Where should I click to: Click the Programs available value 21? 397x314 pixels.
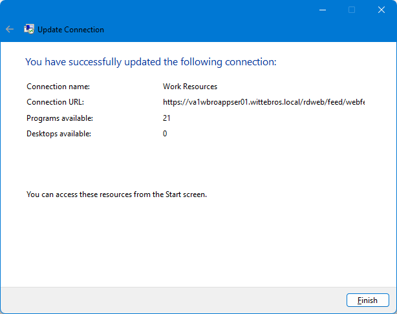[x=166, y=118]
